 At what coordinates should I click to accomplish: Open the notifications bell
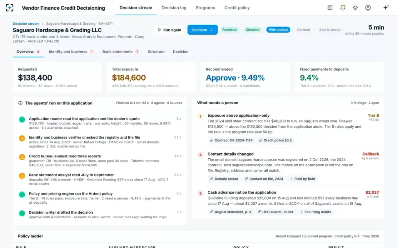pos(343,8)
